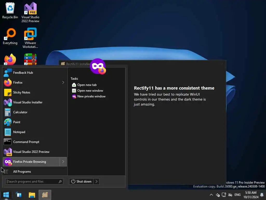
Task: Open VMware Workstation desktop shortcut
Action: click(x=30, y=38)
